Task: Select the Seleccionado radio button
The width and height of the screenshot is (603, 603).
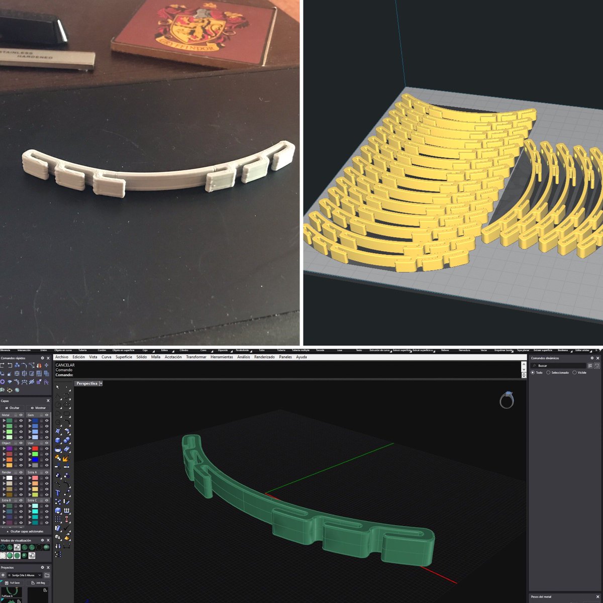Action: point(548,372)
